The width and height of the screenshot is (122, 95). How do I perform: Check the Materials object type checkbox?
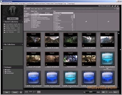[x=31, y=20]
